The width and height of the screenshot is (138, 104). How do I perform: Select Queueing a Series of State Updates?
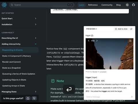[x=19, y=74]
